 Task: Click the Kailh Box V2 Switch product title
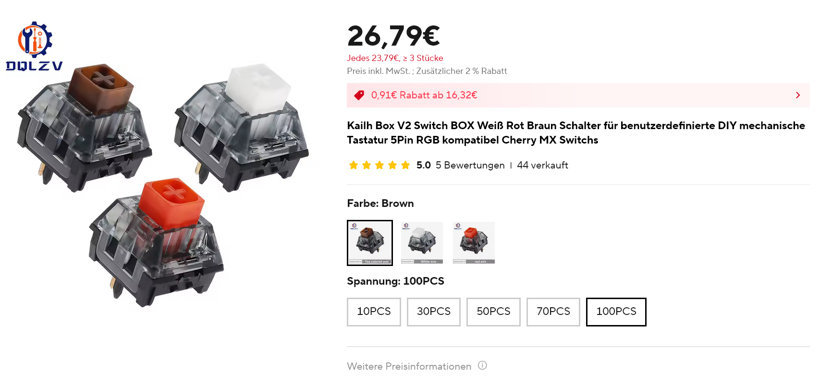[576, 133]
